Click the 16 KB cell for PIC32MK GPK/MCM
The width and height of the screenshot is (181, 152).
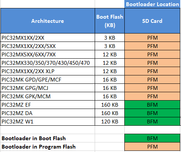coord(110,96)
